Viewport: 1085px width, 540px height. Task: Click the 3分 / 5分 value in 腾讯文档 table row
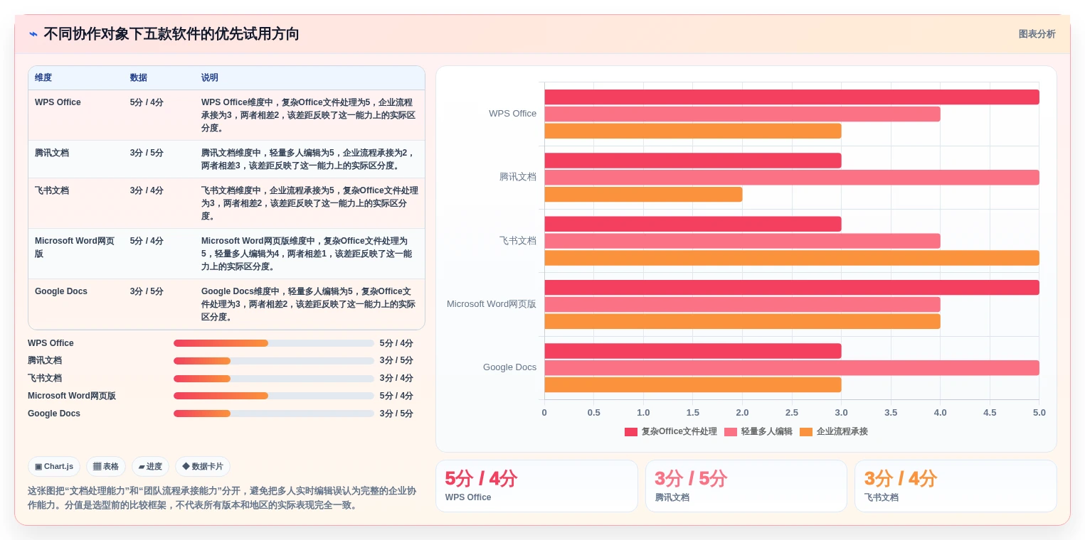click(147, 153)
